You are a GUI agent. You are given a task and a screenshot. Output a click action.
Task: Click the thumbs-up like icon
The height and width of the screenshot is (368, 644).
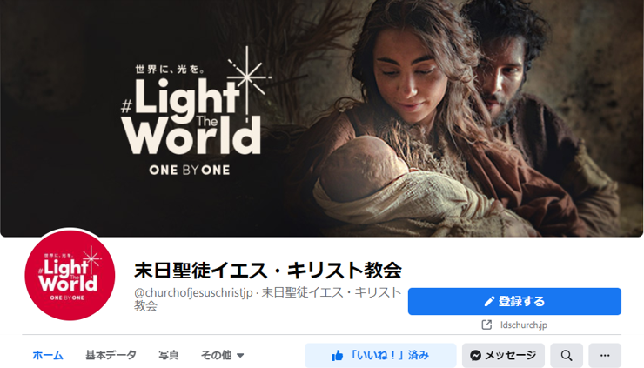337,356
